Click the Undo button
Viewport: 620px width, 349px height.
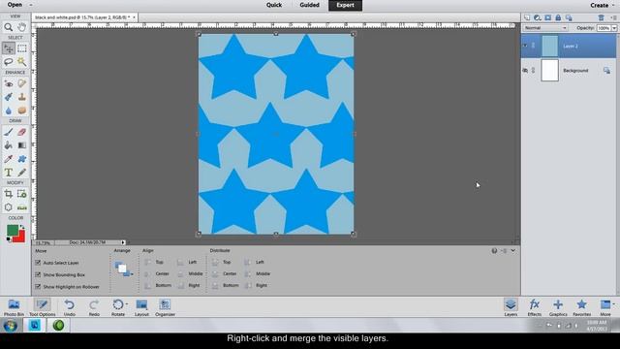coord(69,307)
